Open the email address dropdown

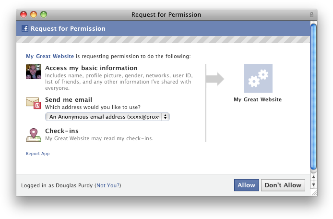[x=107, y=117]
